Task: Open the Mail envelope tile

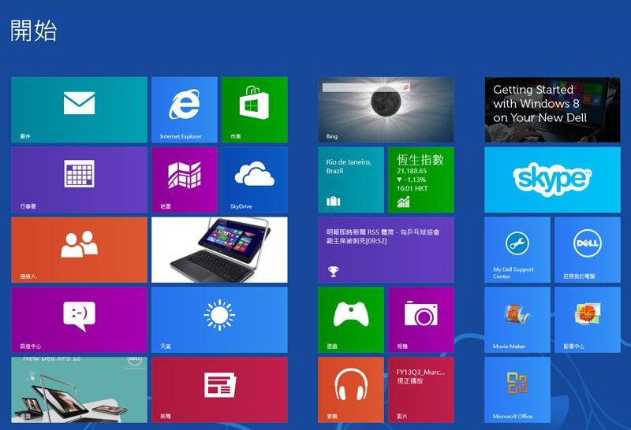Action: (x=79, y=109)
